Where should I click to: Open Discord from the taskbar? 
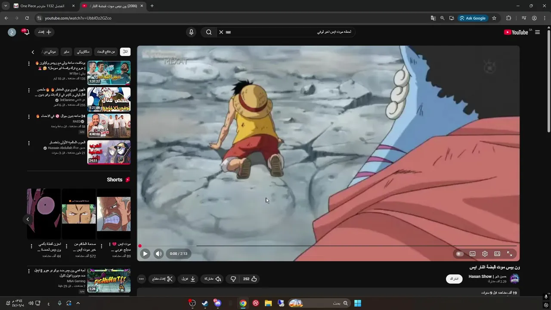click(217, 303)
